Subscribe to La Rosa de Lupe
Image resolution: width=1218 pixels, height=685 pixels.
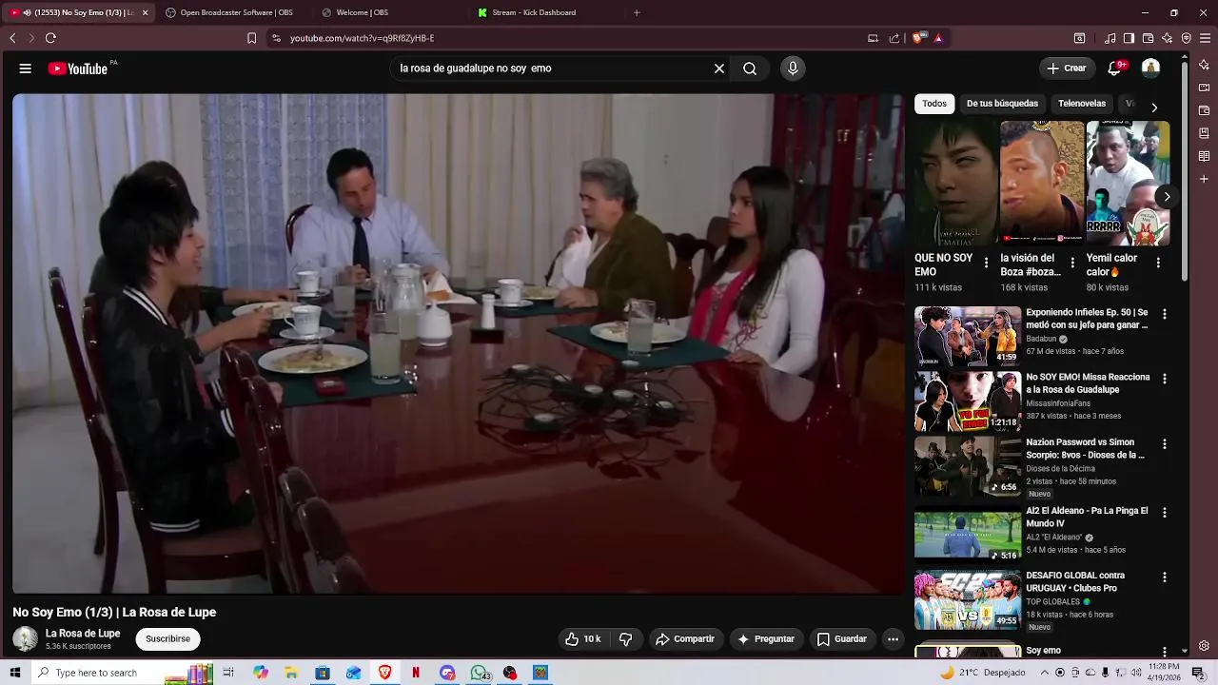pos(167,639)
